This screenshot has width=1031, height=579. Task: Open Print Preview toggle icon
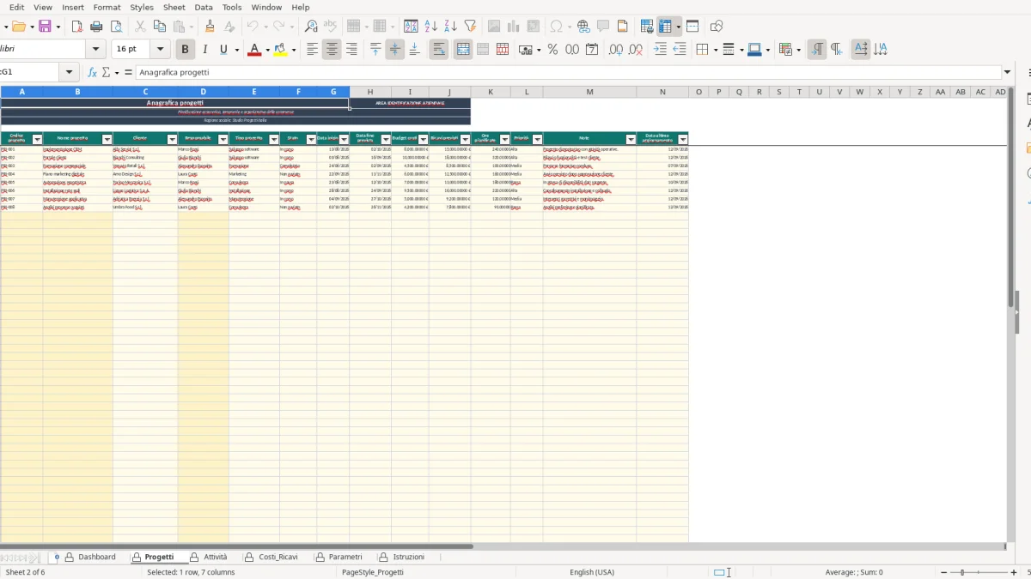[115, 27]
